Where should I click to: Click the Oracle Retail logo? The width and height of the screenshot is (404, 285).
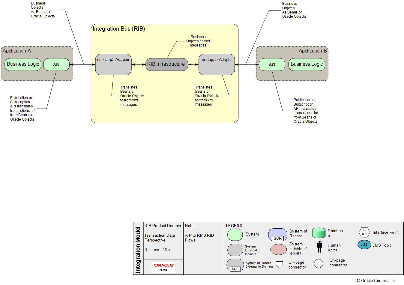pos(163,267)
